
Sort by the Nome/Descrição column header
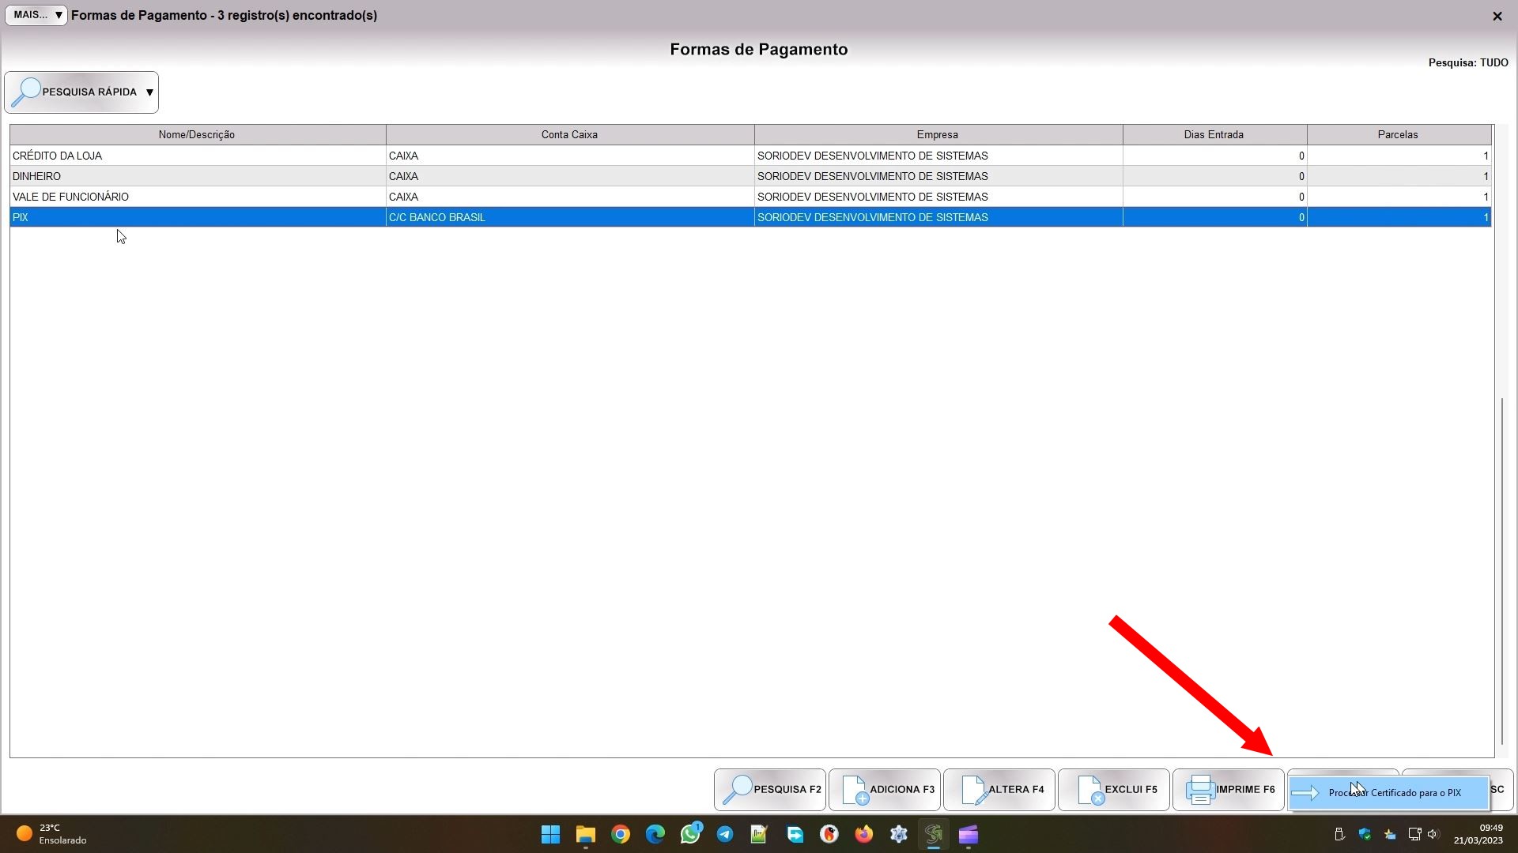pyautogui.click(x=197, y=134)
